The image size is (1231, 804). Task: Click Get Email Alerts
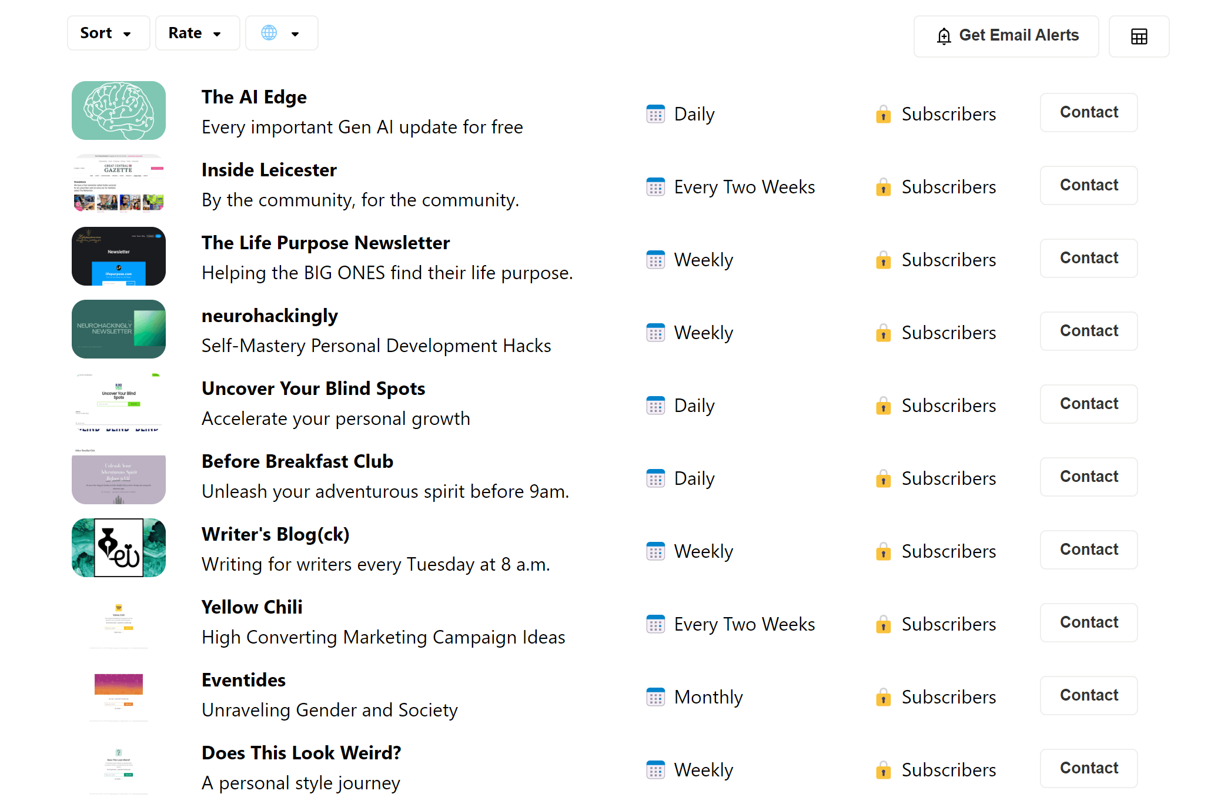coord(1006,36)
